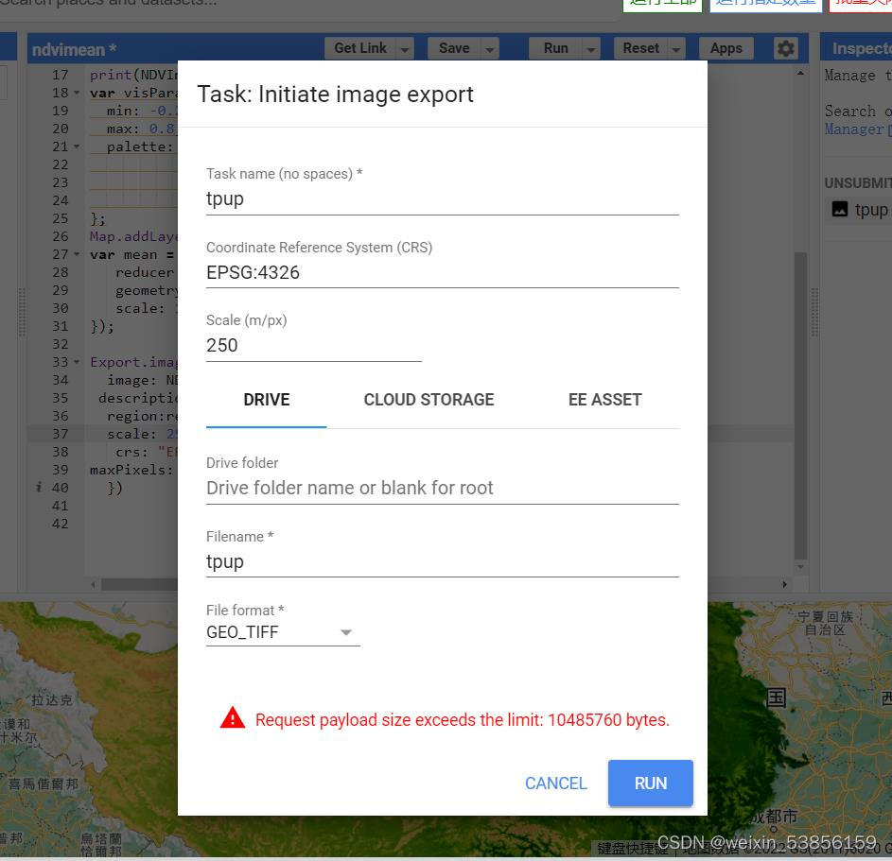Click the red warning triangle in the dialog
Image resolution: width=892 pixels, height=861 pixels.
pos(232,718)
